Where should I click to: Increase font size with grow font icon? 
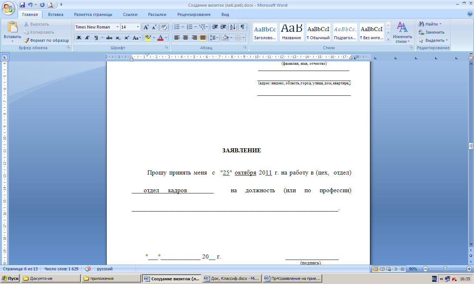click(x=146, y=27)
